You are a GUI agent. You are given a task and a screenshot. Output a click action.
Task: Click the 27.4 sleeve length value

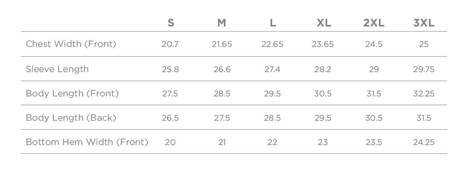[x=272, y=69]
